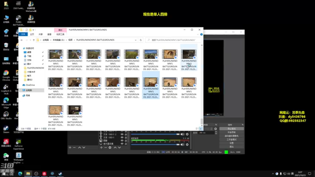Screen dimensions: 315x177
Task: Click 停止推流 button in OBS controls
Action: click(x=232, y=129)
